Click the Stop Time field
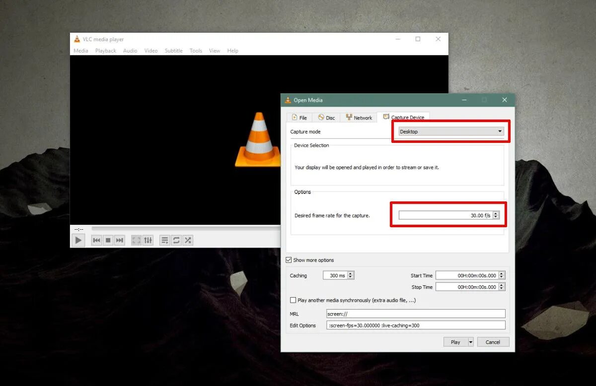596x386 pixels. point(467,287)
